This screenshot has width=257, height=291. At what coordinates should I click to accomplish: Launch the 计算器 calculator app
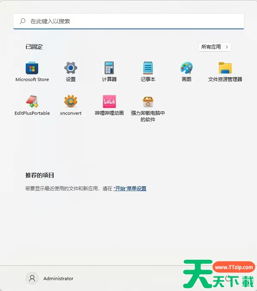pyautogui.click(x=109, y=71)
